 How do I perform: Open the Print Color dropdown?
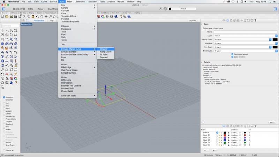coord(242,47)
